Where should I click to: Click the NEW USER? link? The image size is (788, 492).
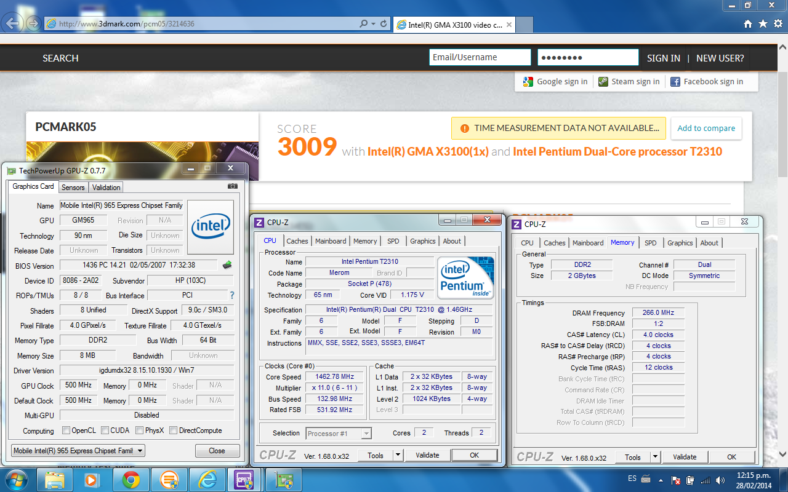click(x=720, y=58)
